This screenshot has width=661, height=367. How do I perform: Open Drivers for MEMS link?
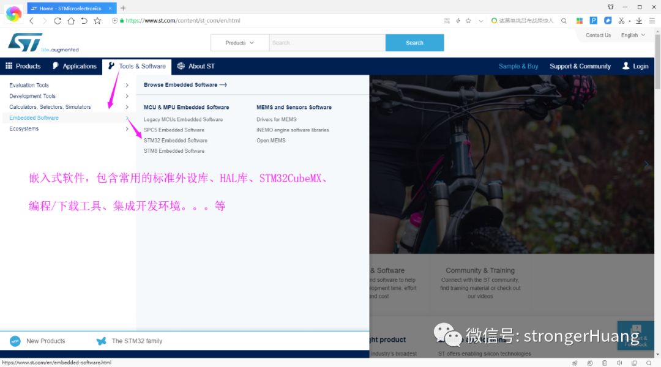[x=277, y=120]
